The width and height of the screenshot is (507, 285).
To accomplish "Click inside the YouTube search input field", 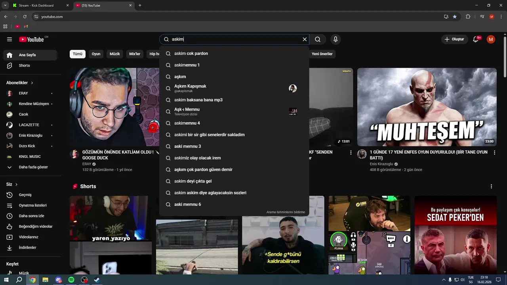I will (234, 39).
